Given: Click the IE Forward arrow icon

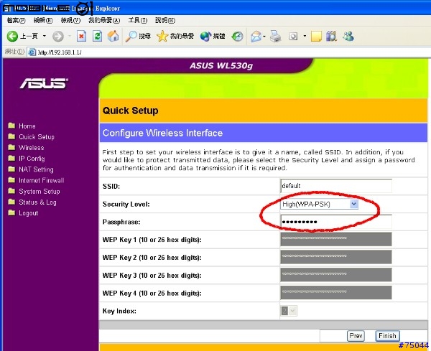Looking at the screenshot, I should 57,37.
